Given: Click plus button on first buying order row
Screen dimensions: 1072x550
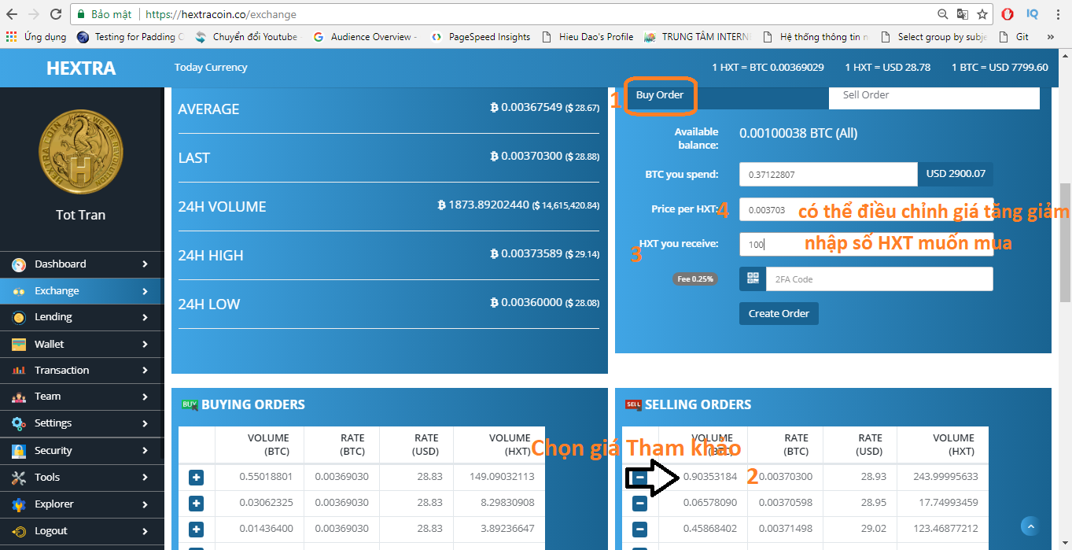Looking at the screenshot, I should click(196, 478).
